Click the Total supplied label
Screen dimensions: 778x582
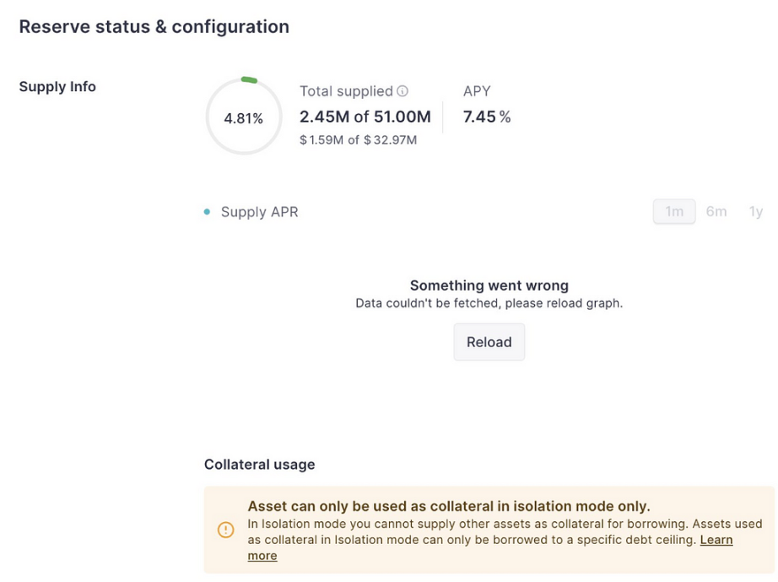(x=346, y=91)
